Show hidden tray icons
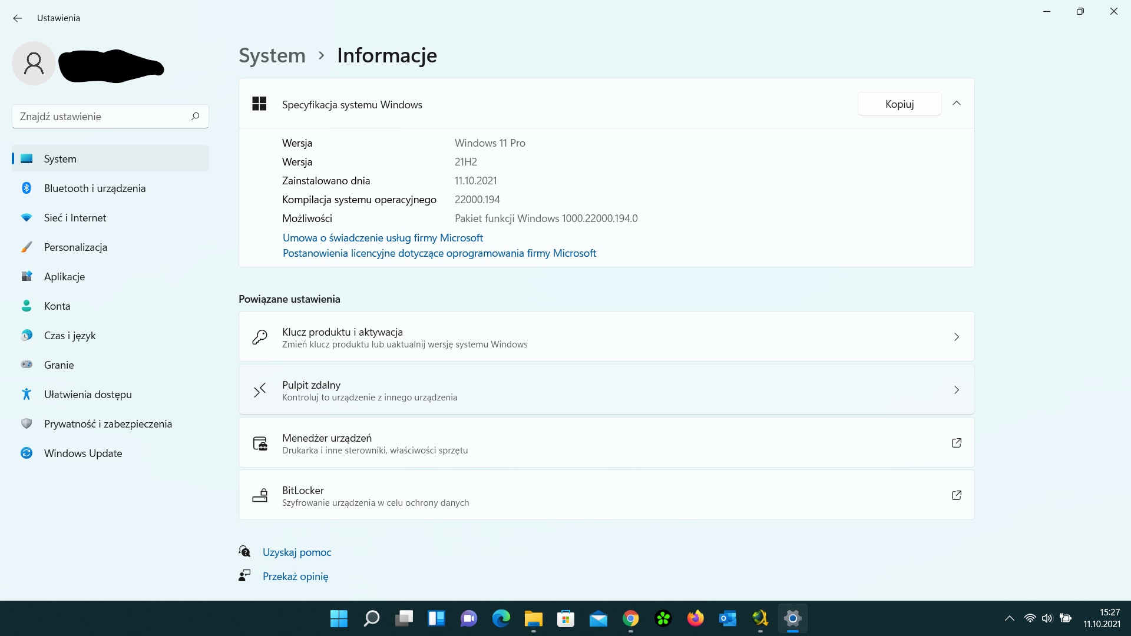Image resolution: width=1131 pixels, height=636 pixels. [1010, 618]
